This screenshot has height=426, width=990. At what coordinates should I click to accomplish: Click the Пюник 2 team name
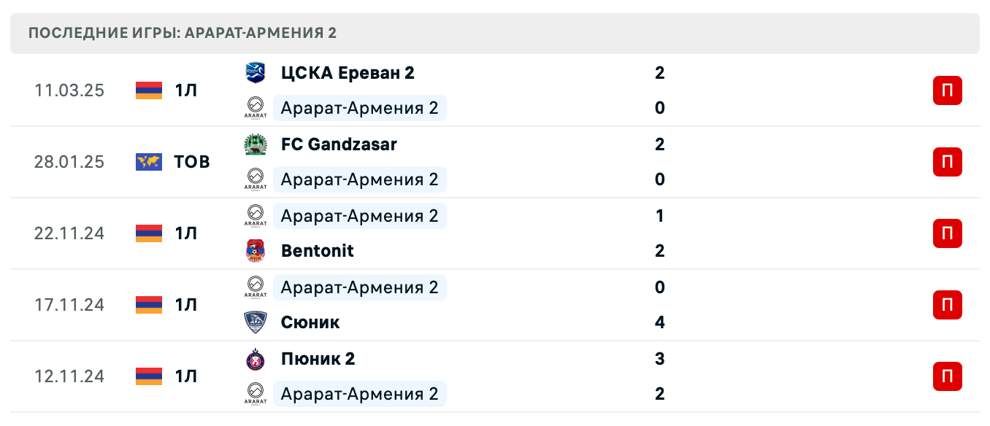[318, 357]
